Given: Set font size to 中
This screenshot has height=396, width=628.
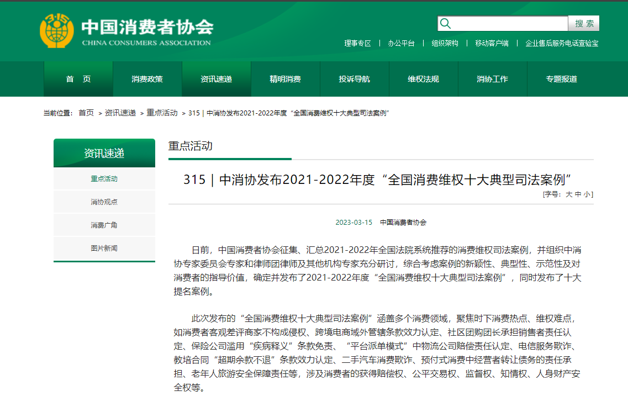Looking at the screenshot, I should click(x=578, y=194).
